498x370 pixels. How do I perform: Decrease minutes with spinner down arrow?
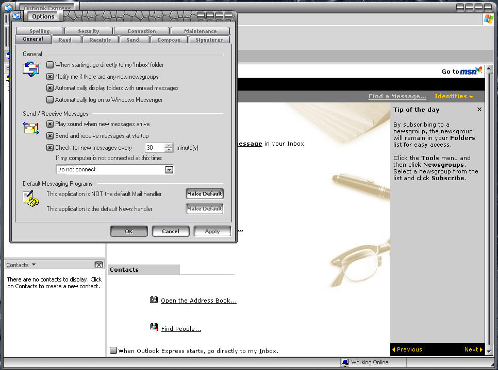tap(169, 150)
